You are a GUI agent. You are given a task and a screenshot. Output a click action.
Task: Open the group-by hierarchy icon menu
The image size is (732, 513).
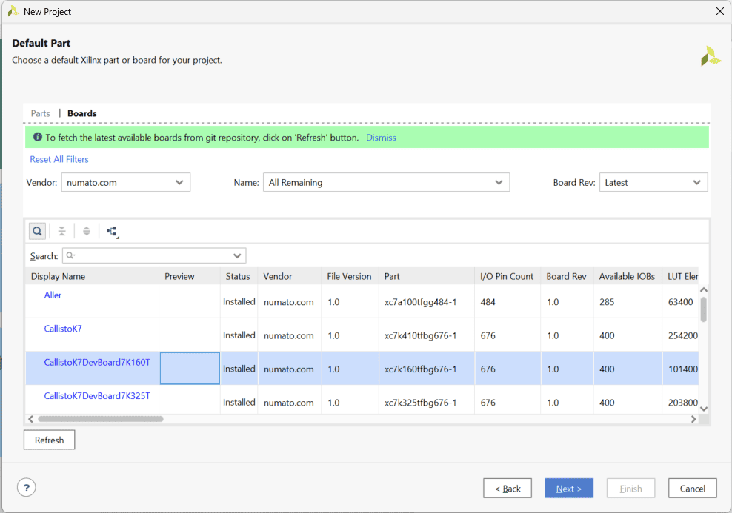click(x=113, y=232)
